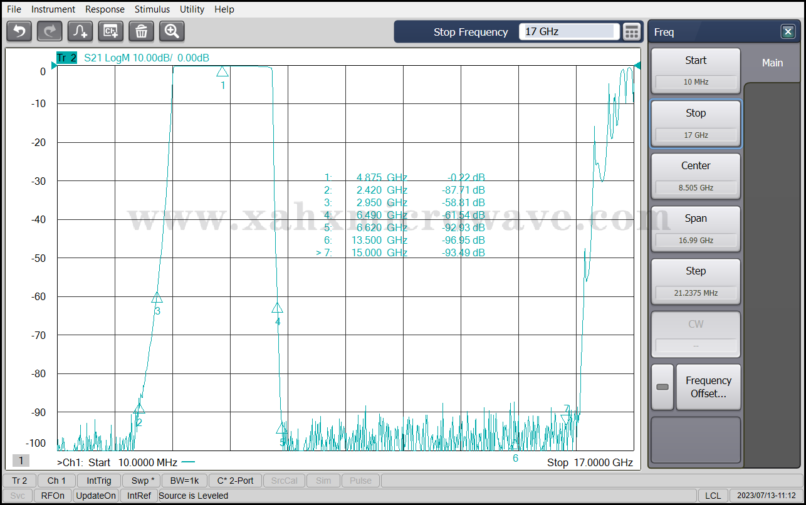Click the Add Channel toolbar icon

pos(111,31)
